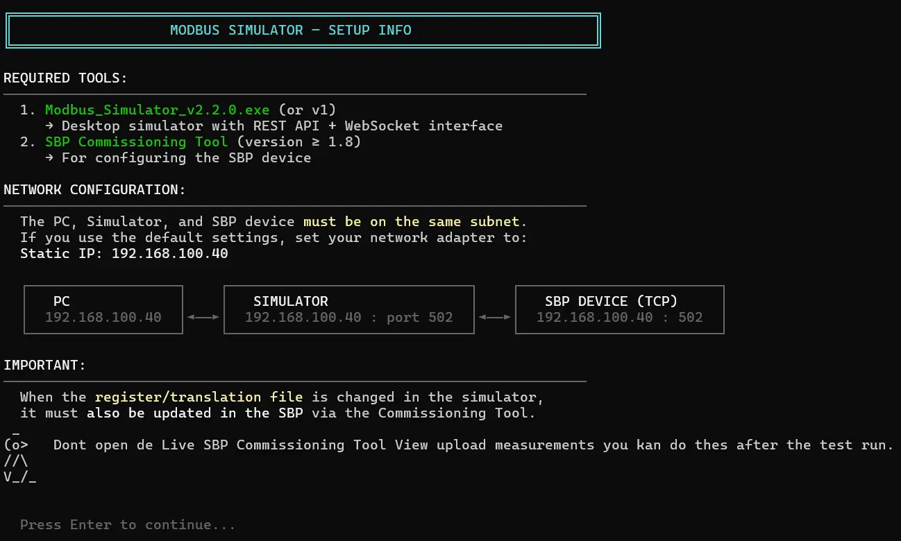Click the yellow "register/translation file" text
Screen dimensions: 901x541
(199, 397)
